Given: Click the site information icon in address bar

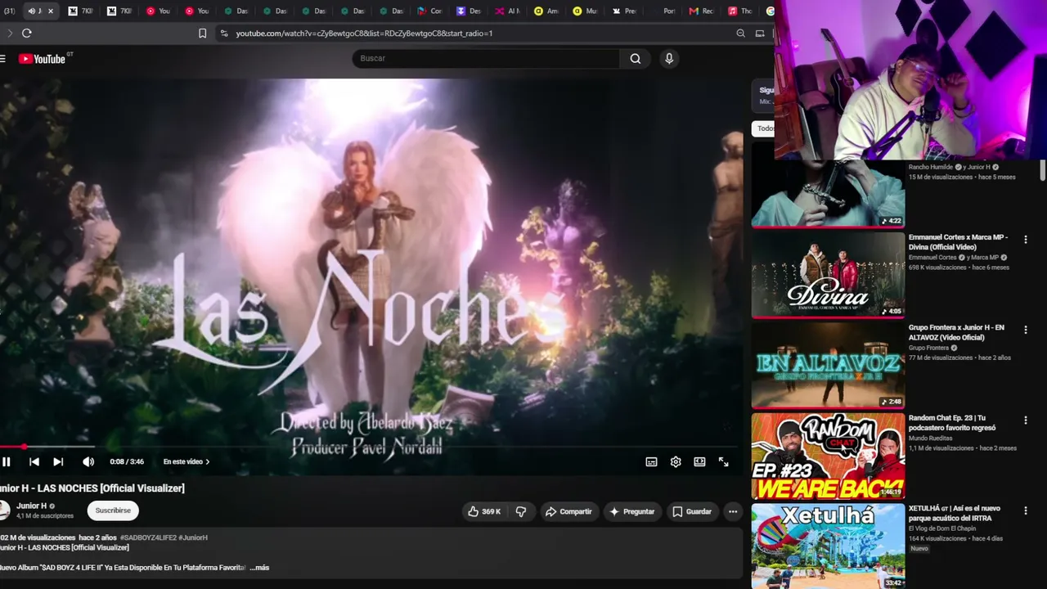Looking at the screenshot, I should [223, 34].
